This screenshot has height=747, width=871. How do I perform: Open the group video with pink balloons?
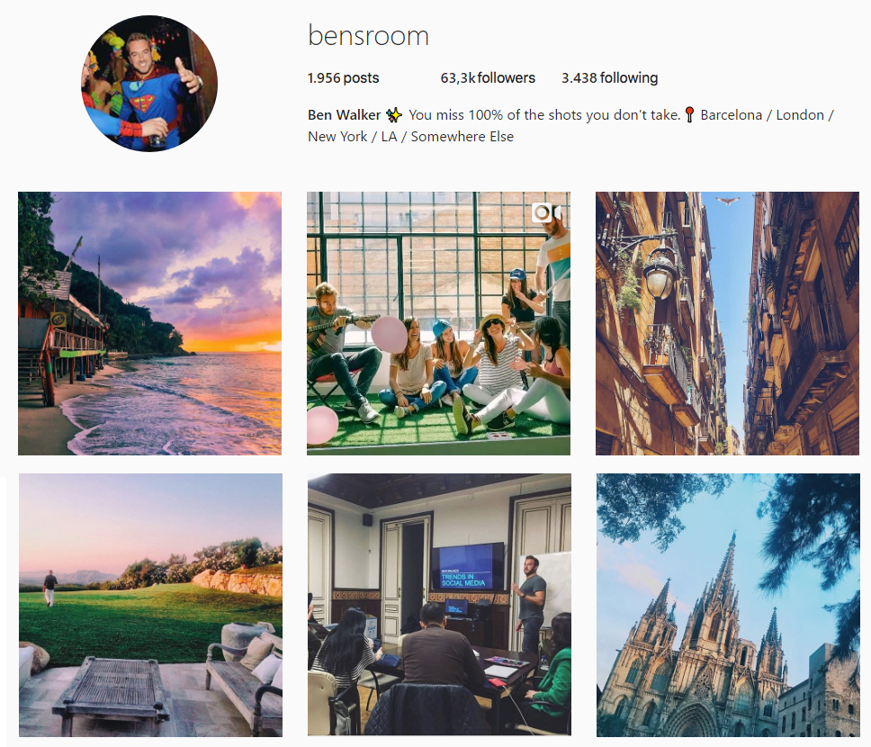439,323
